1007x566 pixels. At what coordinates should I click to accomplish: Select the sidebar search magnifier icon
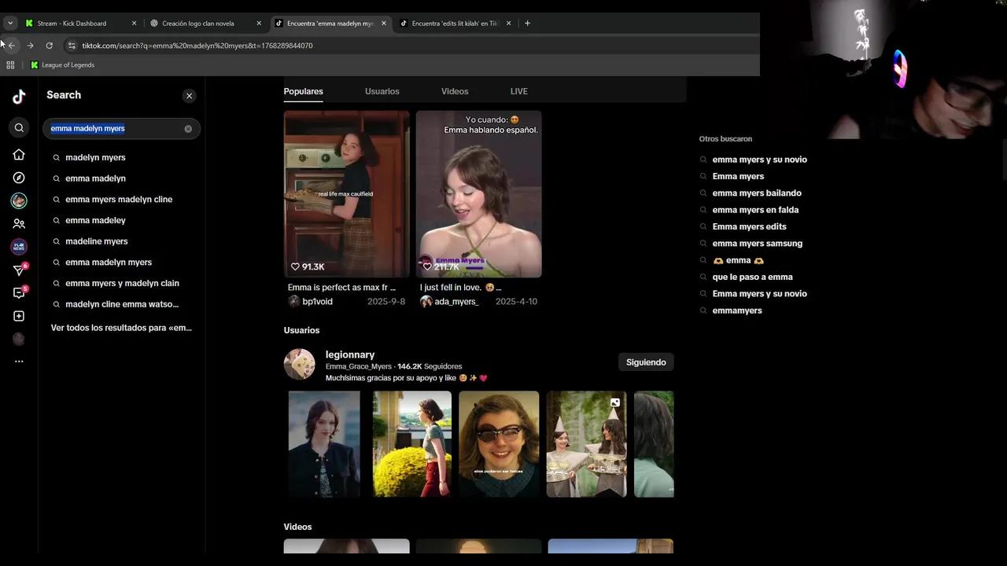(x=19, y=127)
